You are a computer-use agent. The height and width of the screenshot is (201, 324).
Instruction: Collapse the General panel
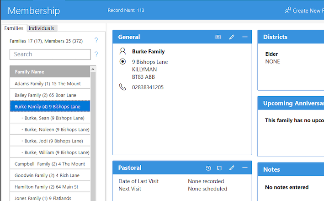(x=245, y=37)
